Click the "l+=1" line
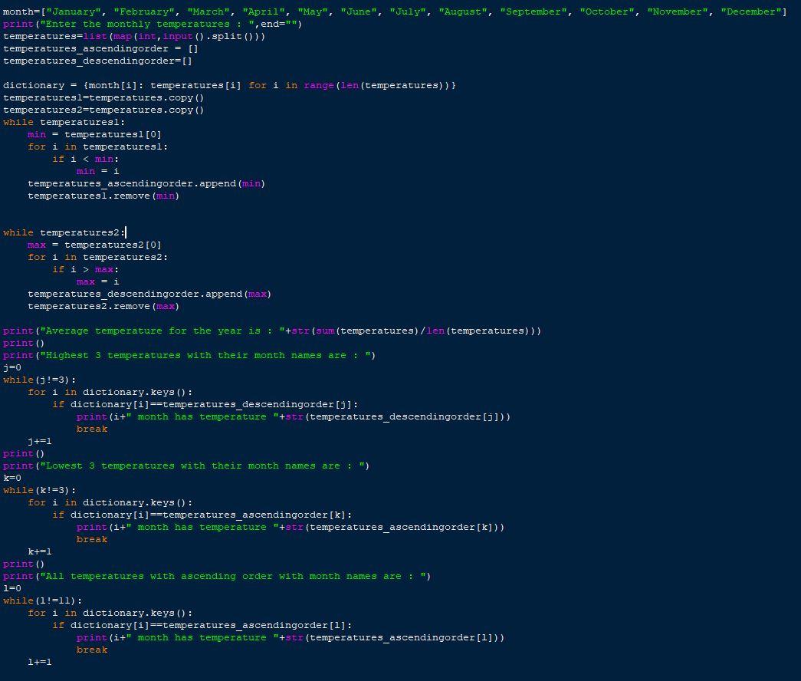 pos(40,662)
